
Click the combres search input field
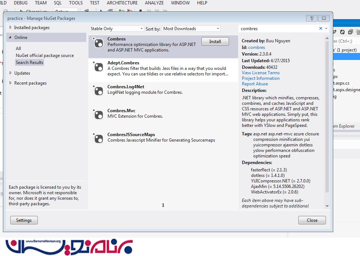point(277,29)
